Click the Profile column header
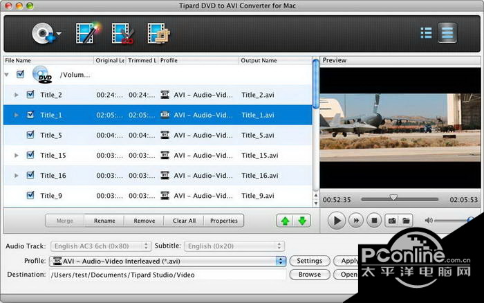The image size is (484, 303). (x=198, y=60)
